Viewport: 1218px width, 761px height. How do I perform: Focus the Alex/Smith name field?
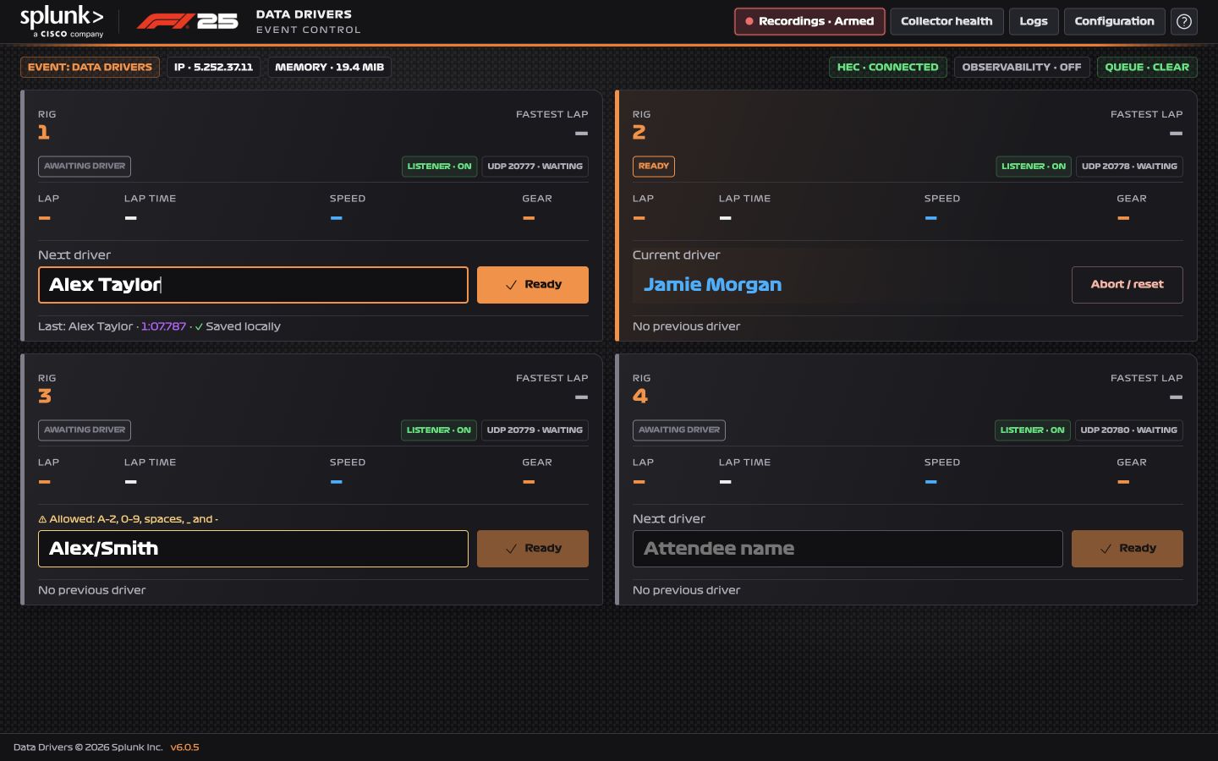253,549
